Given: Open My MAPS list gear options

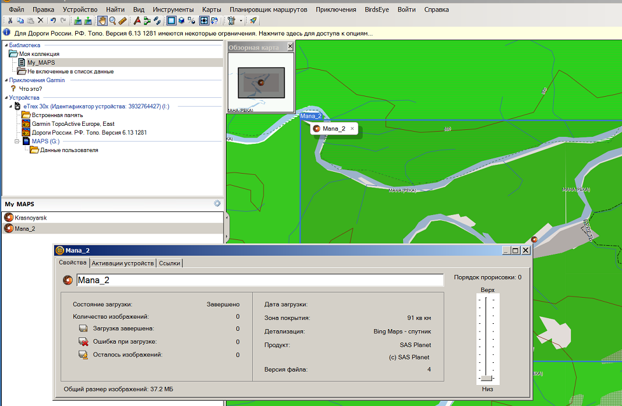Looking at the screenshot, I should pos(217,204).
